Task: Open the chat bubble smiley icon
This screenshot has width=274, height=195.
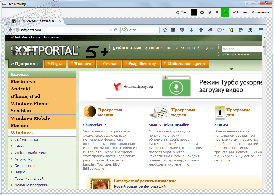Action: 241,30
